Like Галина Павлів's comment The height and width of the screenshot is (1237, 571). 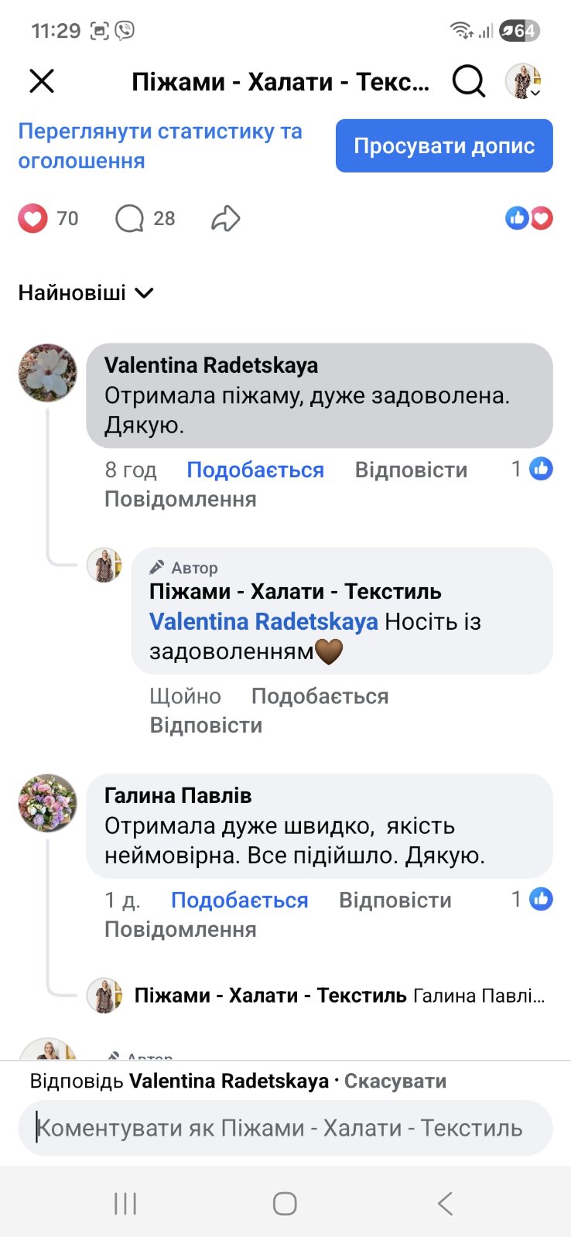click(239, 900)
